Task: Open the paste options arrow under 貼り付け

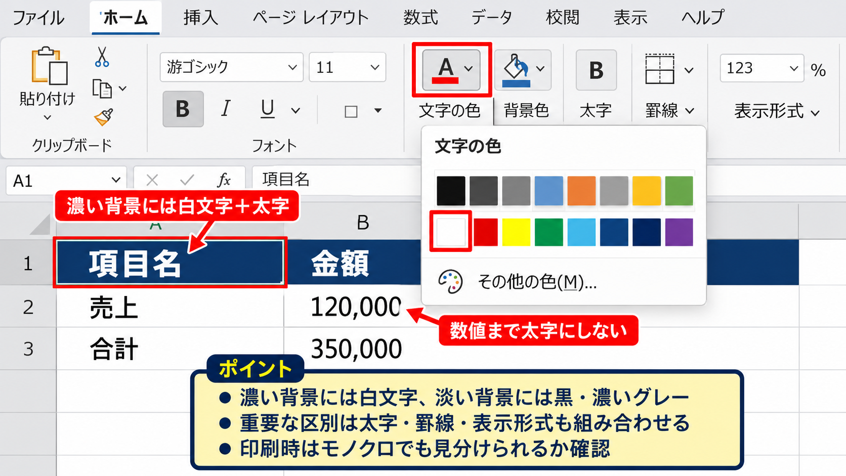Action: [47, 117]
